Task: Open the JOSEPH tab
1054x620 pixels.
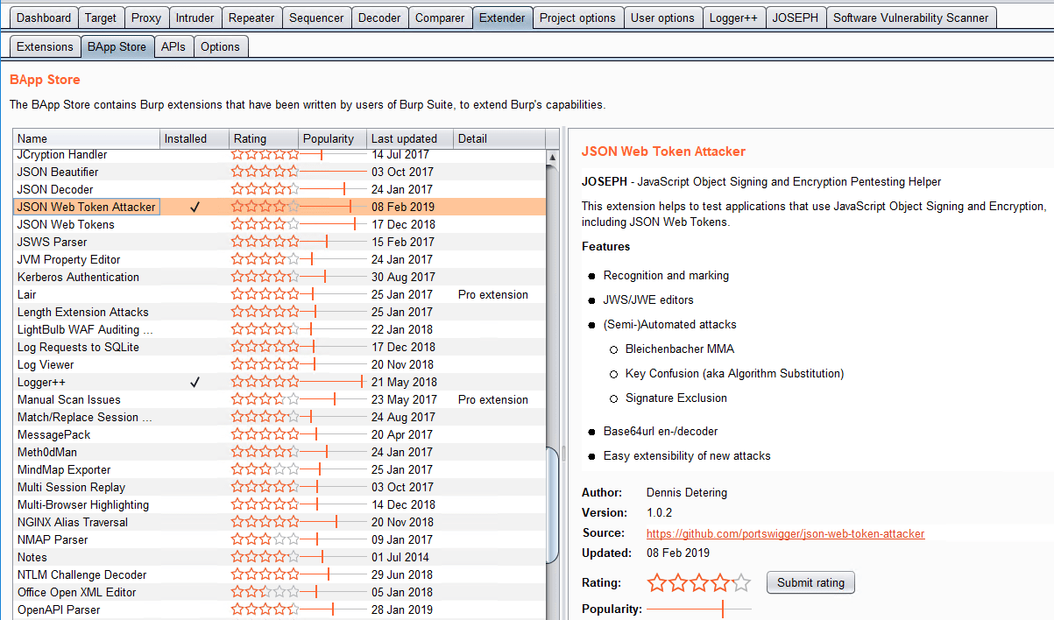Action: coord(796,18)
